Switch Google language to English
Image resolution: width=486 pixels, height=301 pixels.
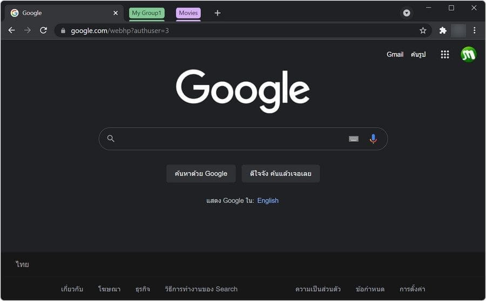(268, 200)
